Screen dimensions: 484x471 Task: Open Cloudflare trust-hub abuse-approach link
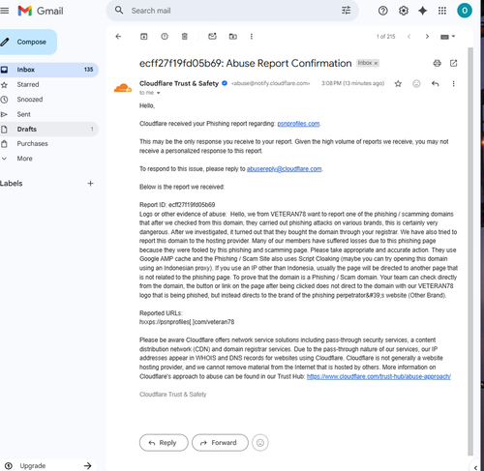click(x=378, y=376)
